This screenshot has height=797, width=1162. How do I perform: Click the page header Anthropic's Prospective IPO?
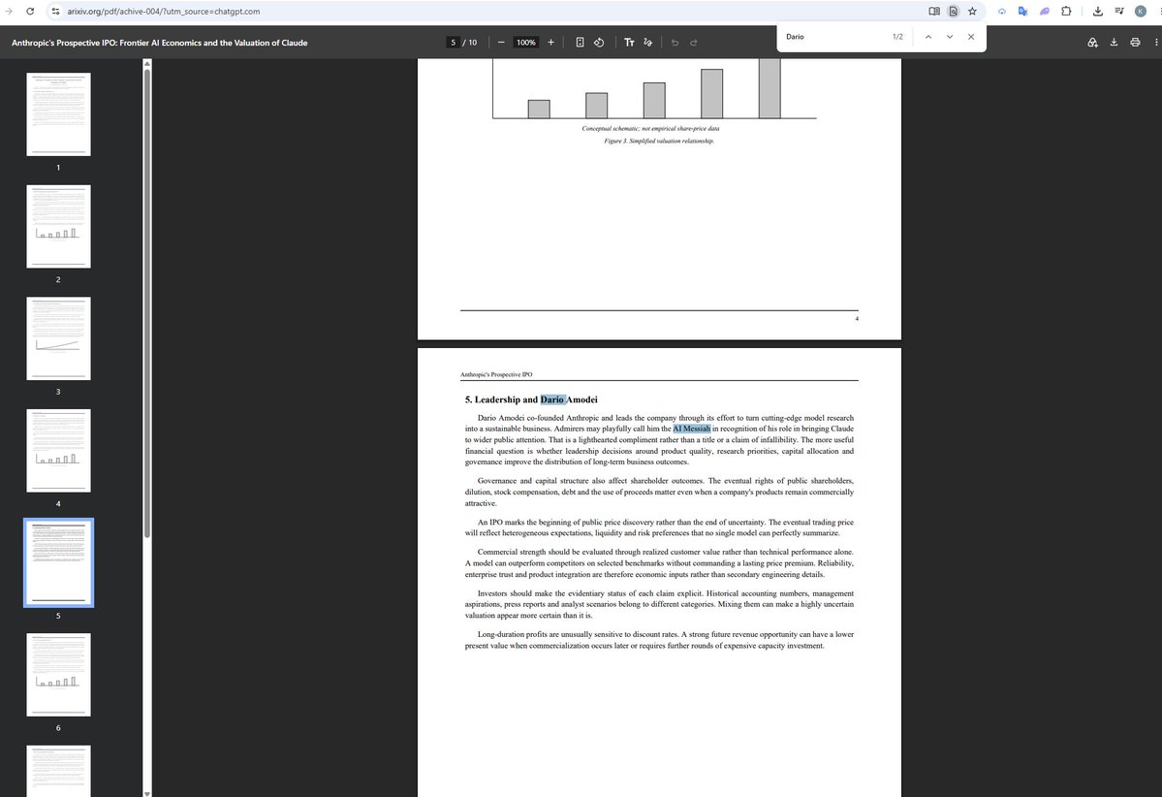tap(496, 374)
